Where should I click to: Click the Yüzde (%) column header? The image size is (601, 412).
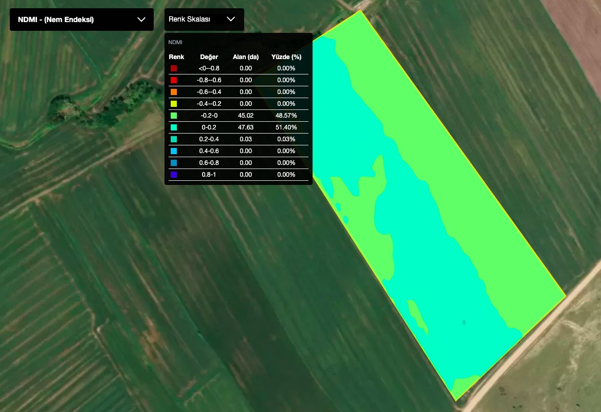(286, 57)
